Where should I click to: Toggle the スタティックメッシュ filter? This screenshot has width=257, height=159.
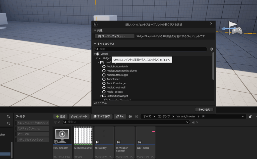31,128
